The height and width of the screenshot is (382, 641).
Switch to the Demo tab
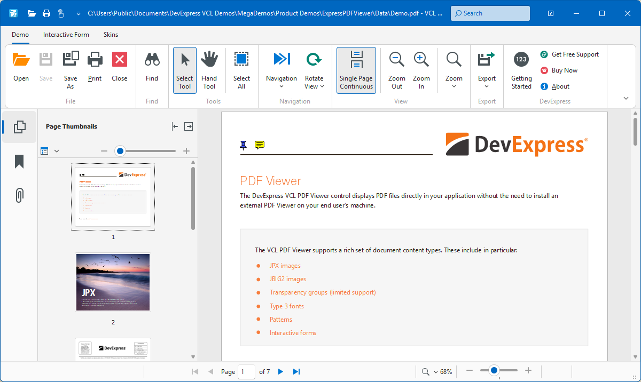pos(20,35)
